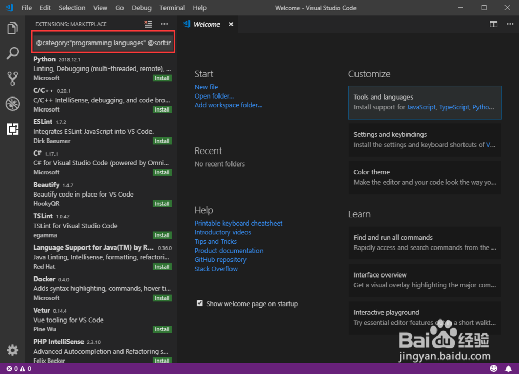The image size is (519, 374).
Task: Open the Source Control view icon
Action: click(12, 78)
